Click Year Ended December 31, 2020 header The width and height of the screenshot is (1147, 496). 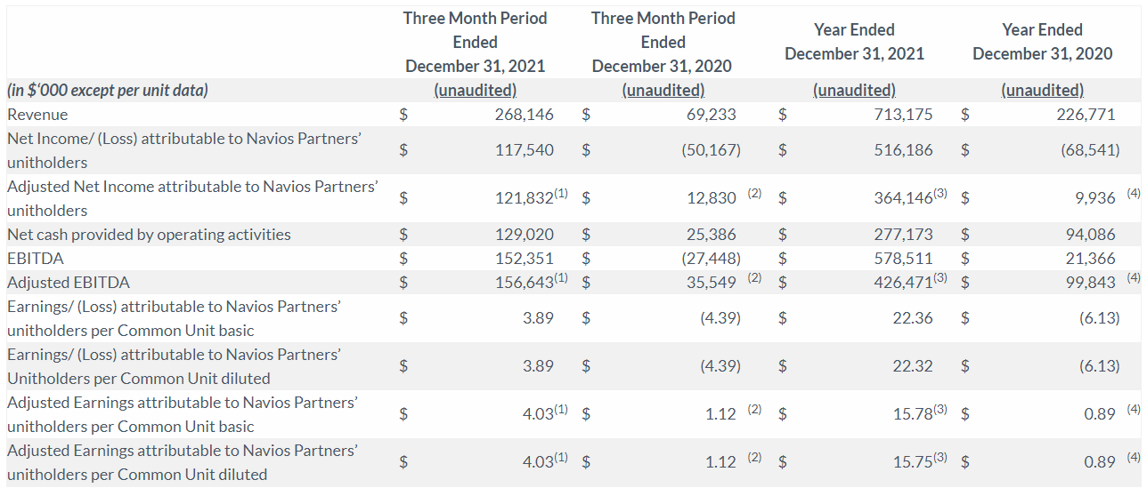(x=1042, y=42)
